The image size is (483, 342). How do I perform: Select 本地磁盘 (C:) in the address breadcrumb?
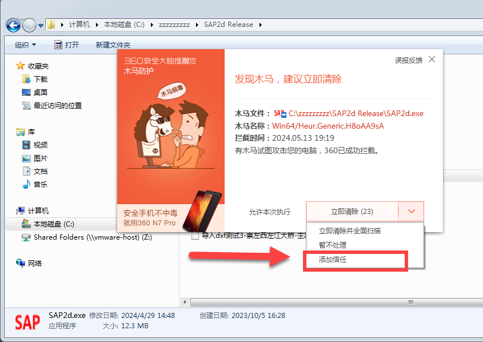tap(124, 25)
